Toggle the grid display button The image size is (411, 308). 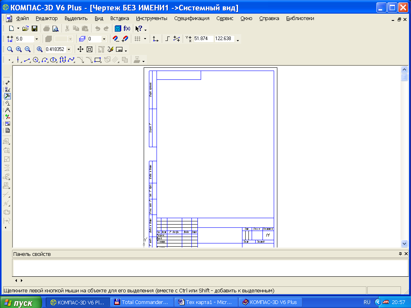tap(138, 39)
